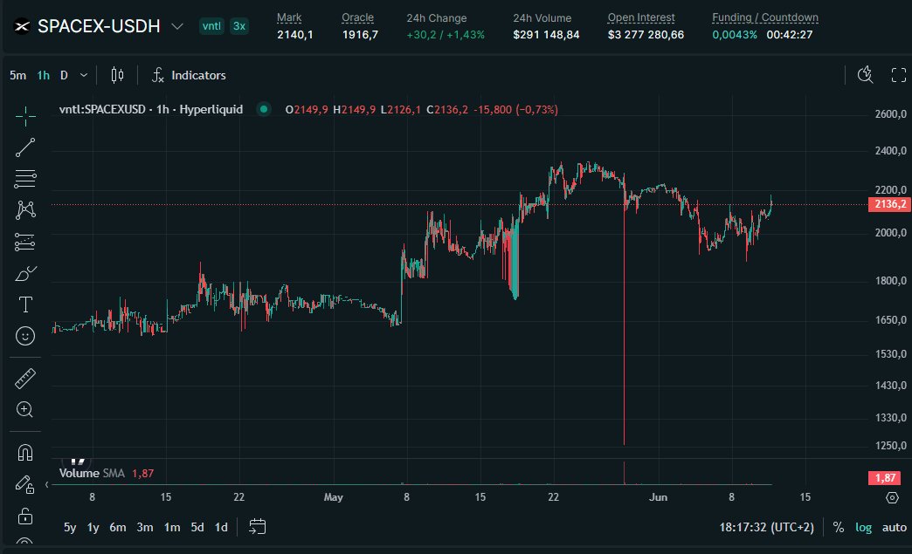912x554 pixels.
Task: Click the volume value tag 1,87
Action: (x=885, y=478)
